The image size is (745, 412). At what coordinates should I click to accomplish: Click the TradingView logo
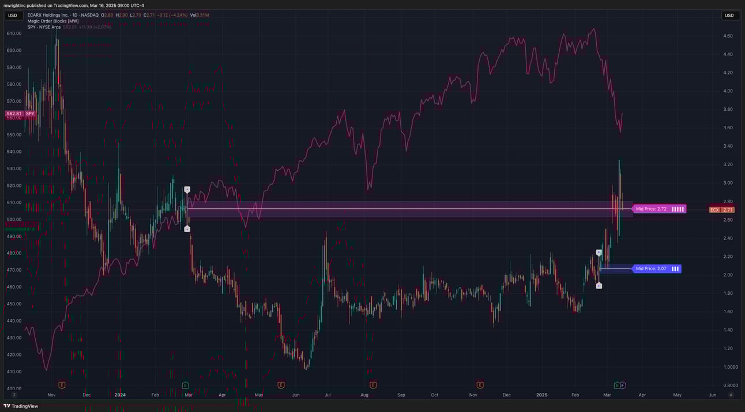[x=21, y=406]
